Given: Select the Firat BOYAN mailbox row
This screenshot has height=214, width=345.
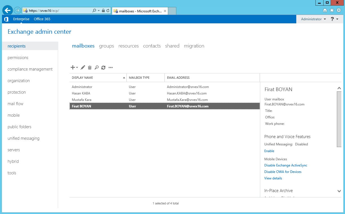Looking at the screenshot, I should coord(164,106).
